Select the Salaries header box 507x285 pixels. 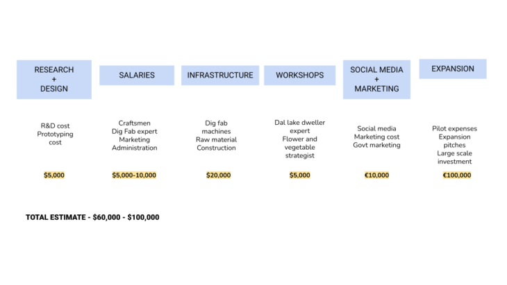pos(137,75)
